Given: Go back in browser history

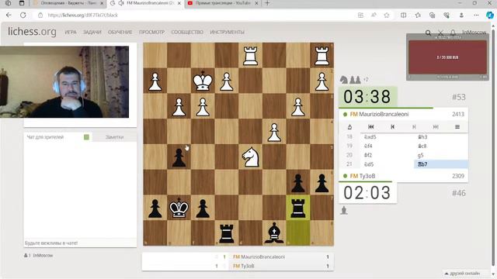Looking at the screenshot, I should point(9,15).
